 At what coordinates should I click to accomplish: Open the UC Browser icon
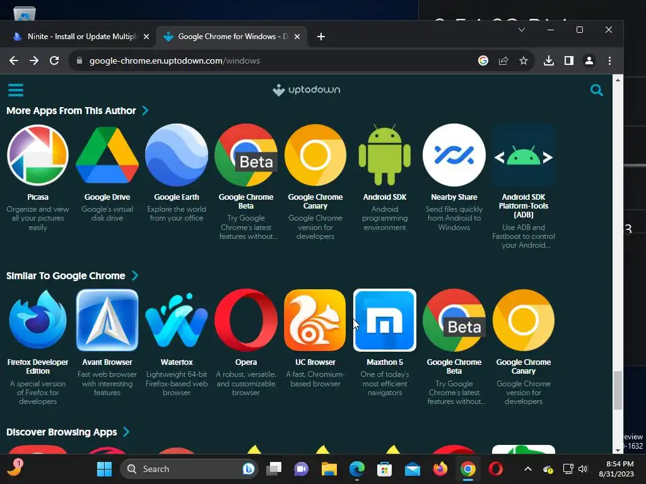(x=315, y=320)
